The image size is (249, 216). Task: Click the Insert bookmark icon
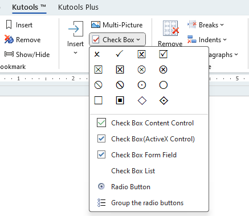click(x=9, y=25)
